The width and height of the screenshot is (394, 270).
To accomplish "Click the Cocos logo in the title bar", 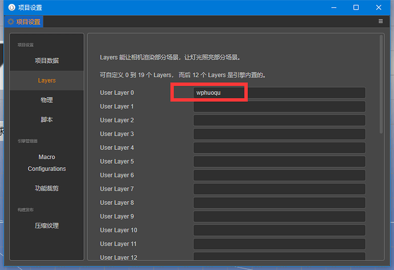I will (11, 7).
